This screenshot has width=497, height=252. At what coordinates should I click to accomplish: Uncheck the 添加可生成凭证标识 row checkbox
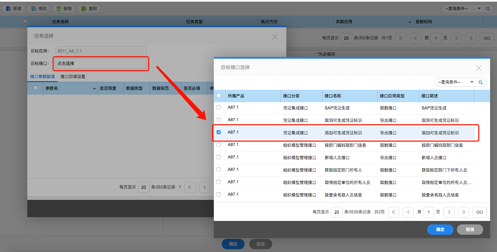[x=219, y=132]
